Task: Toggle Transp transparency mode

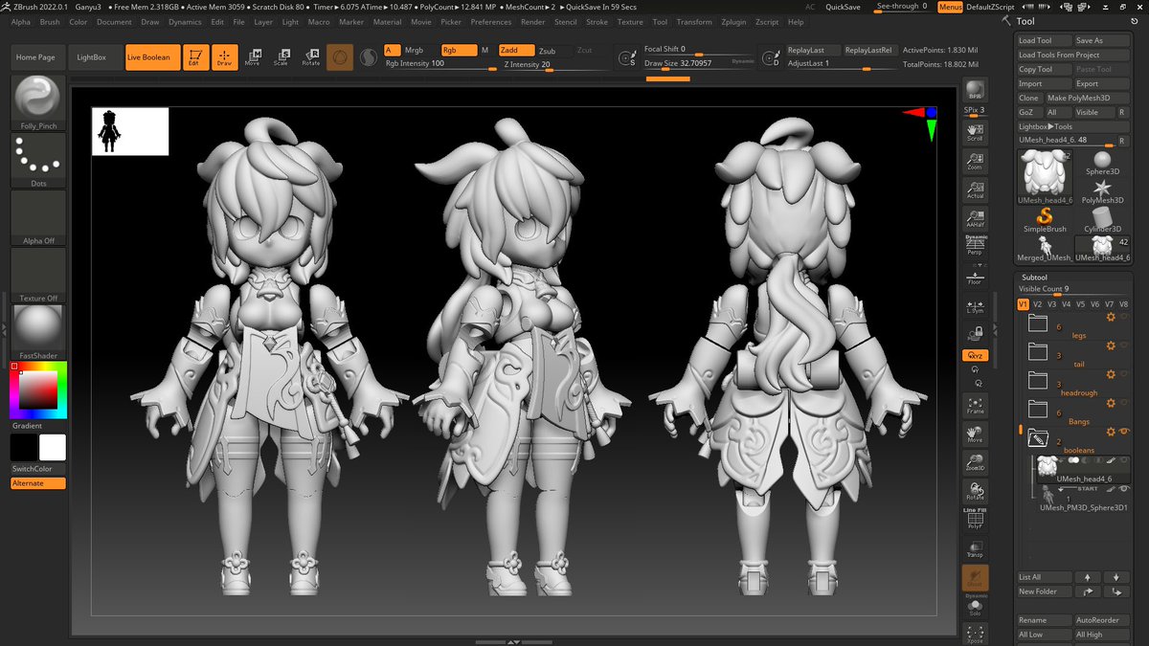Action: pos(975,548)
